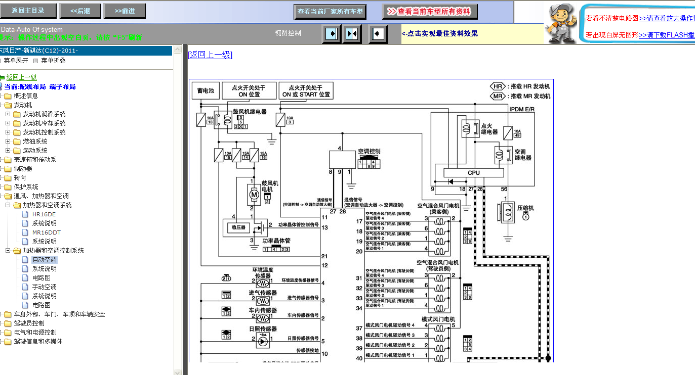Screen dimensions: 695x375
Task: Open 电路图 directly above 手动空调
Action: [42, 278]
